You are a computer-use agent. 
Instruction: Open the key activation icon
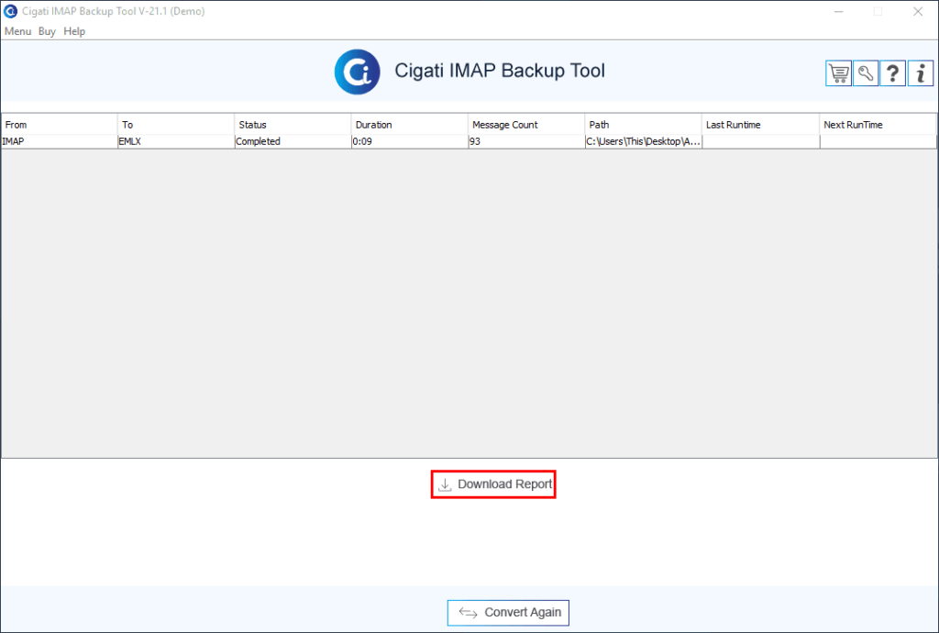[866, 73]
